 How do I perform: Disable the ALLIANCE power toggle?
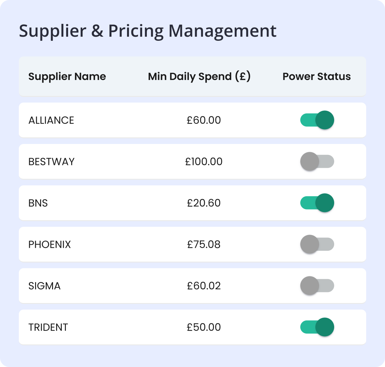click(317, 120)
